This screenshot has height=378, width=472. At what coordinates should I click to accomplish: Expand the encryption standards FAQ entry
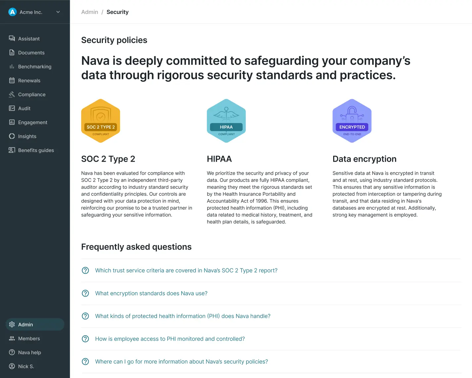pyautogui.click(x=151, y=293)
